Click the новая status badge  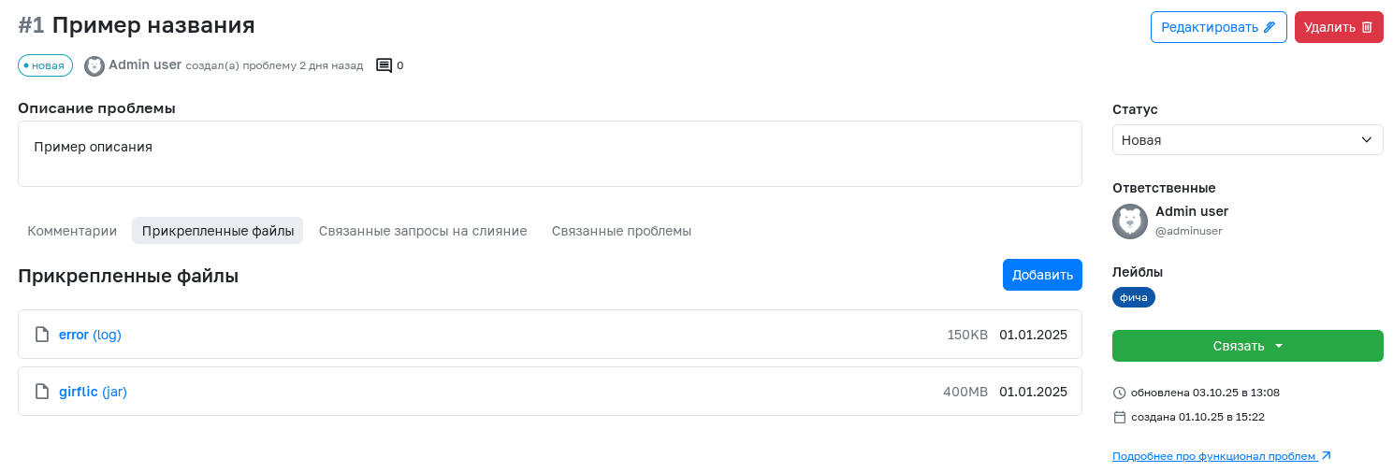pos(45,65)
